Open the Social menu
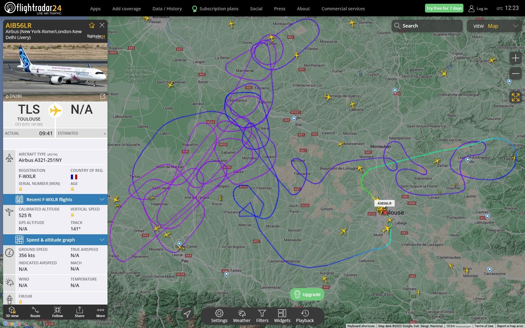 tap(256, 9)
